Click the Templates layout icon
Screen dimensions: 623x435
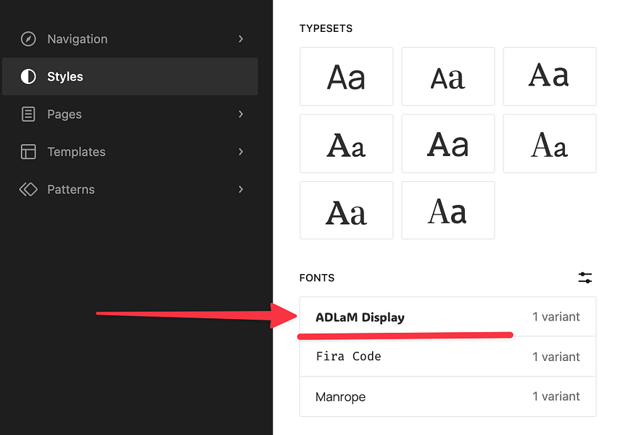28,152
